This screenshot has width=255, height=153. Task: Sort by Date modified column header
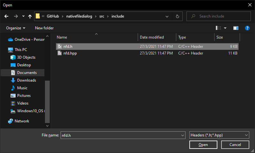pyautogui.click(x=152, y=37)
